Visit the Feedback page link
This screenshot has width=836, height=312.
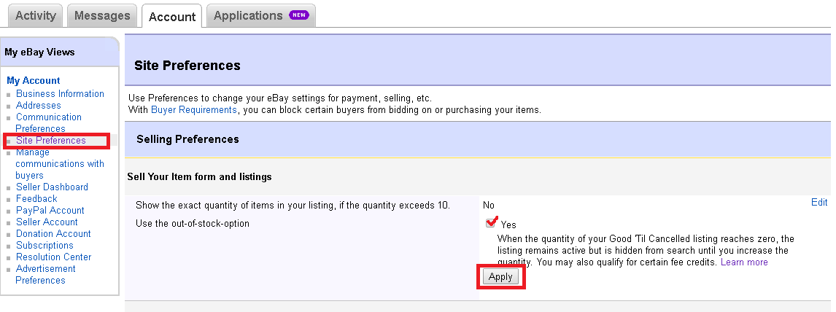(x=36, y=198)
